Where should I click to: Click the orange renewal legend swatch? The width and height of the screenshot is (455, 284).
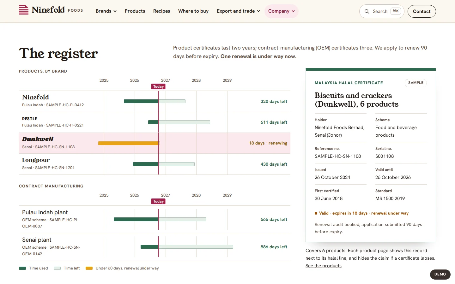(89, 268)
